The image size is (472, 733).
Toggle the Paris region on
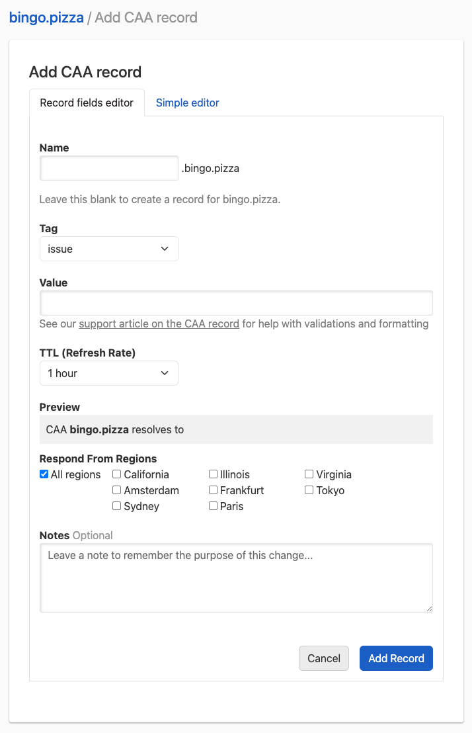click(x=213, y=506)
